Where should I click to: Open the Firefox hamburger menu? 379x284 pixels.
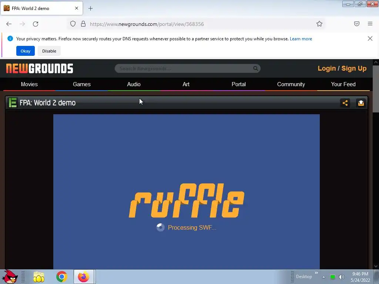coord(370,24)
